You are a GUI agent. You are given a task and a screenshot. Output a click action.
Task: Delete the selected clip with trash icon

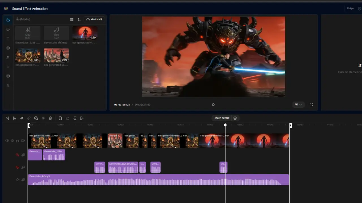click(50, 118)
